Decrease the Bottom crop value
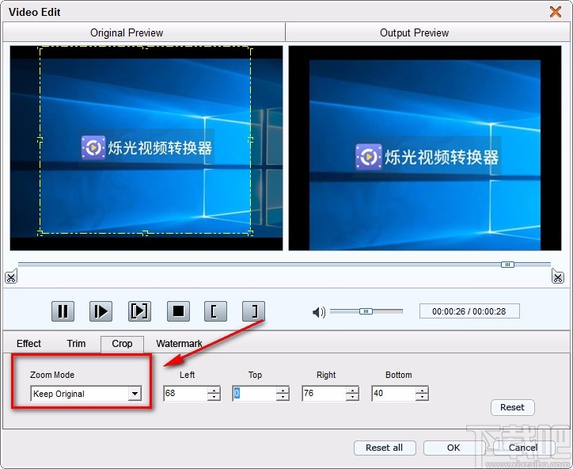The image size is (573, 469). tap(422, 397)
